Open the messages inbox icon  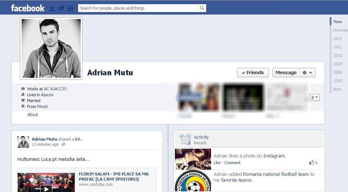[61, 8]
